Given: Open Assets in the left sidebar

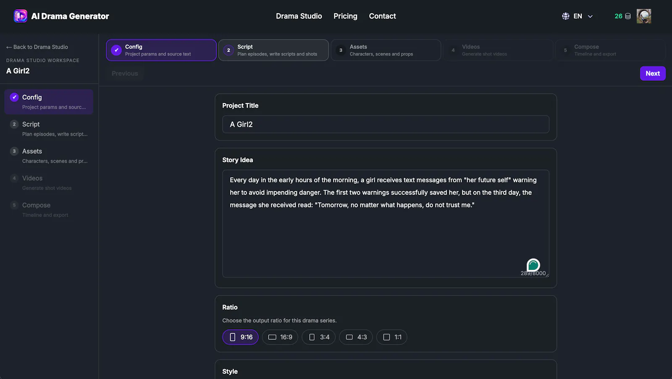Looking at the screenshot, I should pyautogui.click(x=49, y=155).
